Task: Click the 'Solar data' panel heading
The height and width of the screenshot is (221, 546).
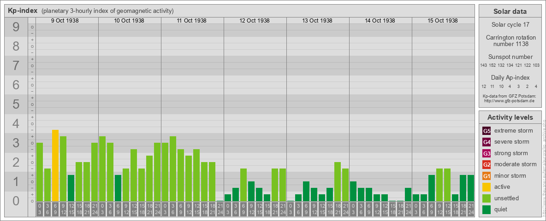Action: click(510, 12)
